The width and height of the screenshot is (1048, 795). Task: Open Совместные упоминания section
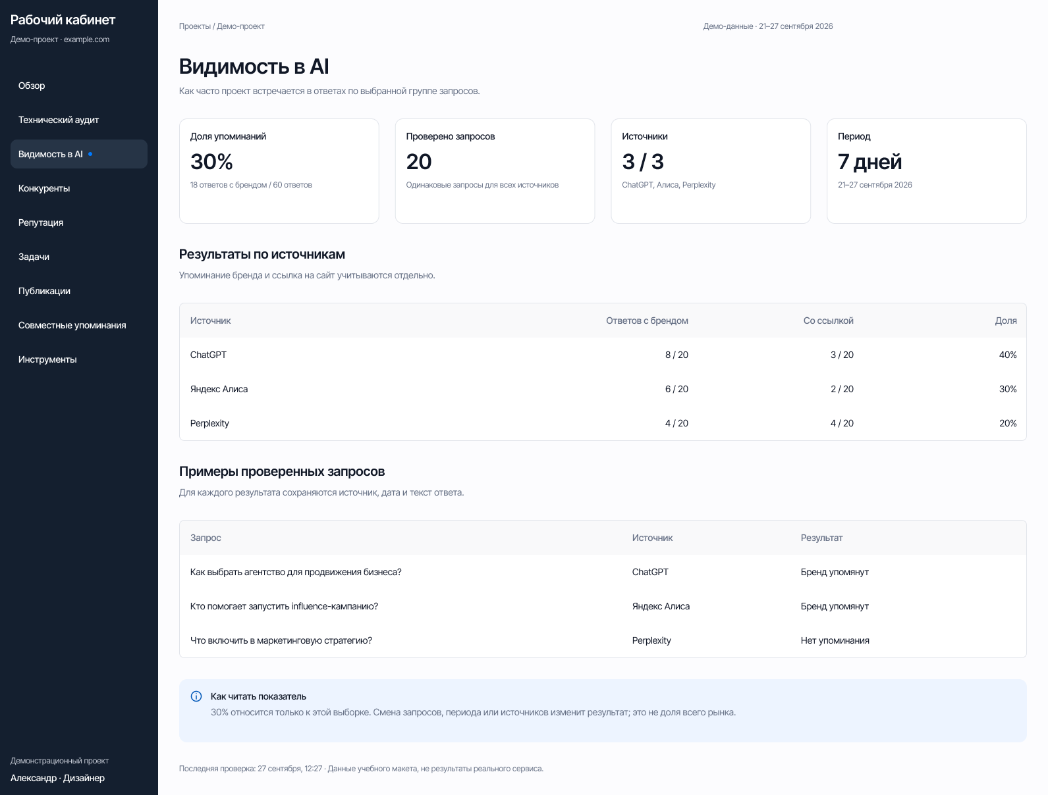tap(79, 325)
